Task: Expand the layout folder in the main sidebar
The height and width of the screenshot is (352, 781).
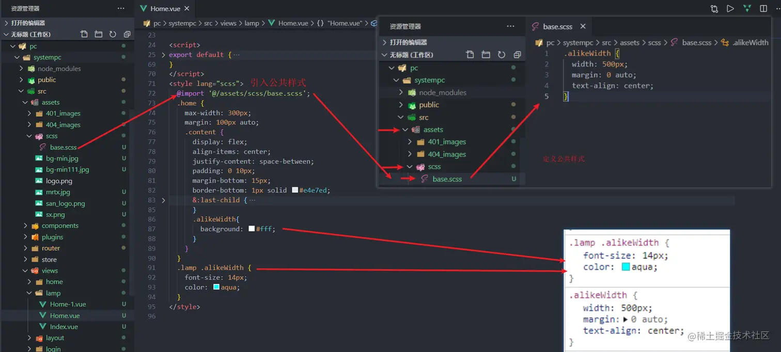Action: (x=29, y=338)
